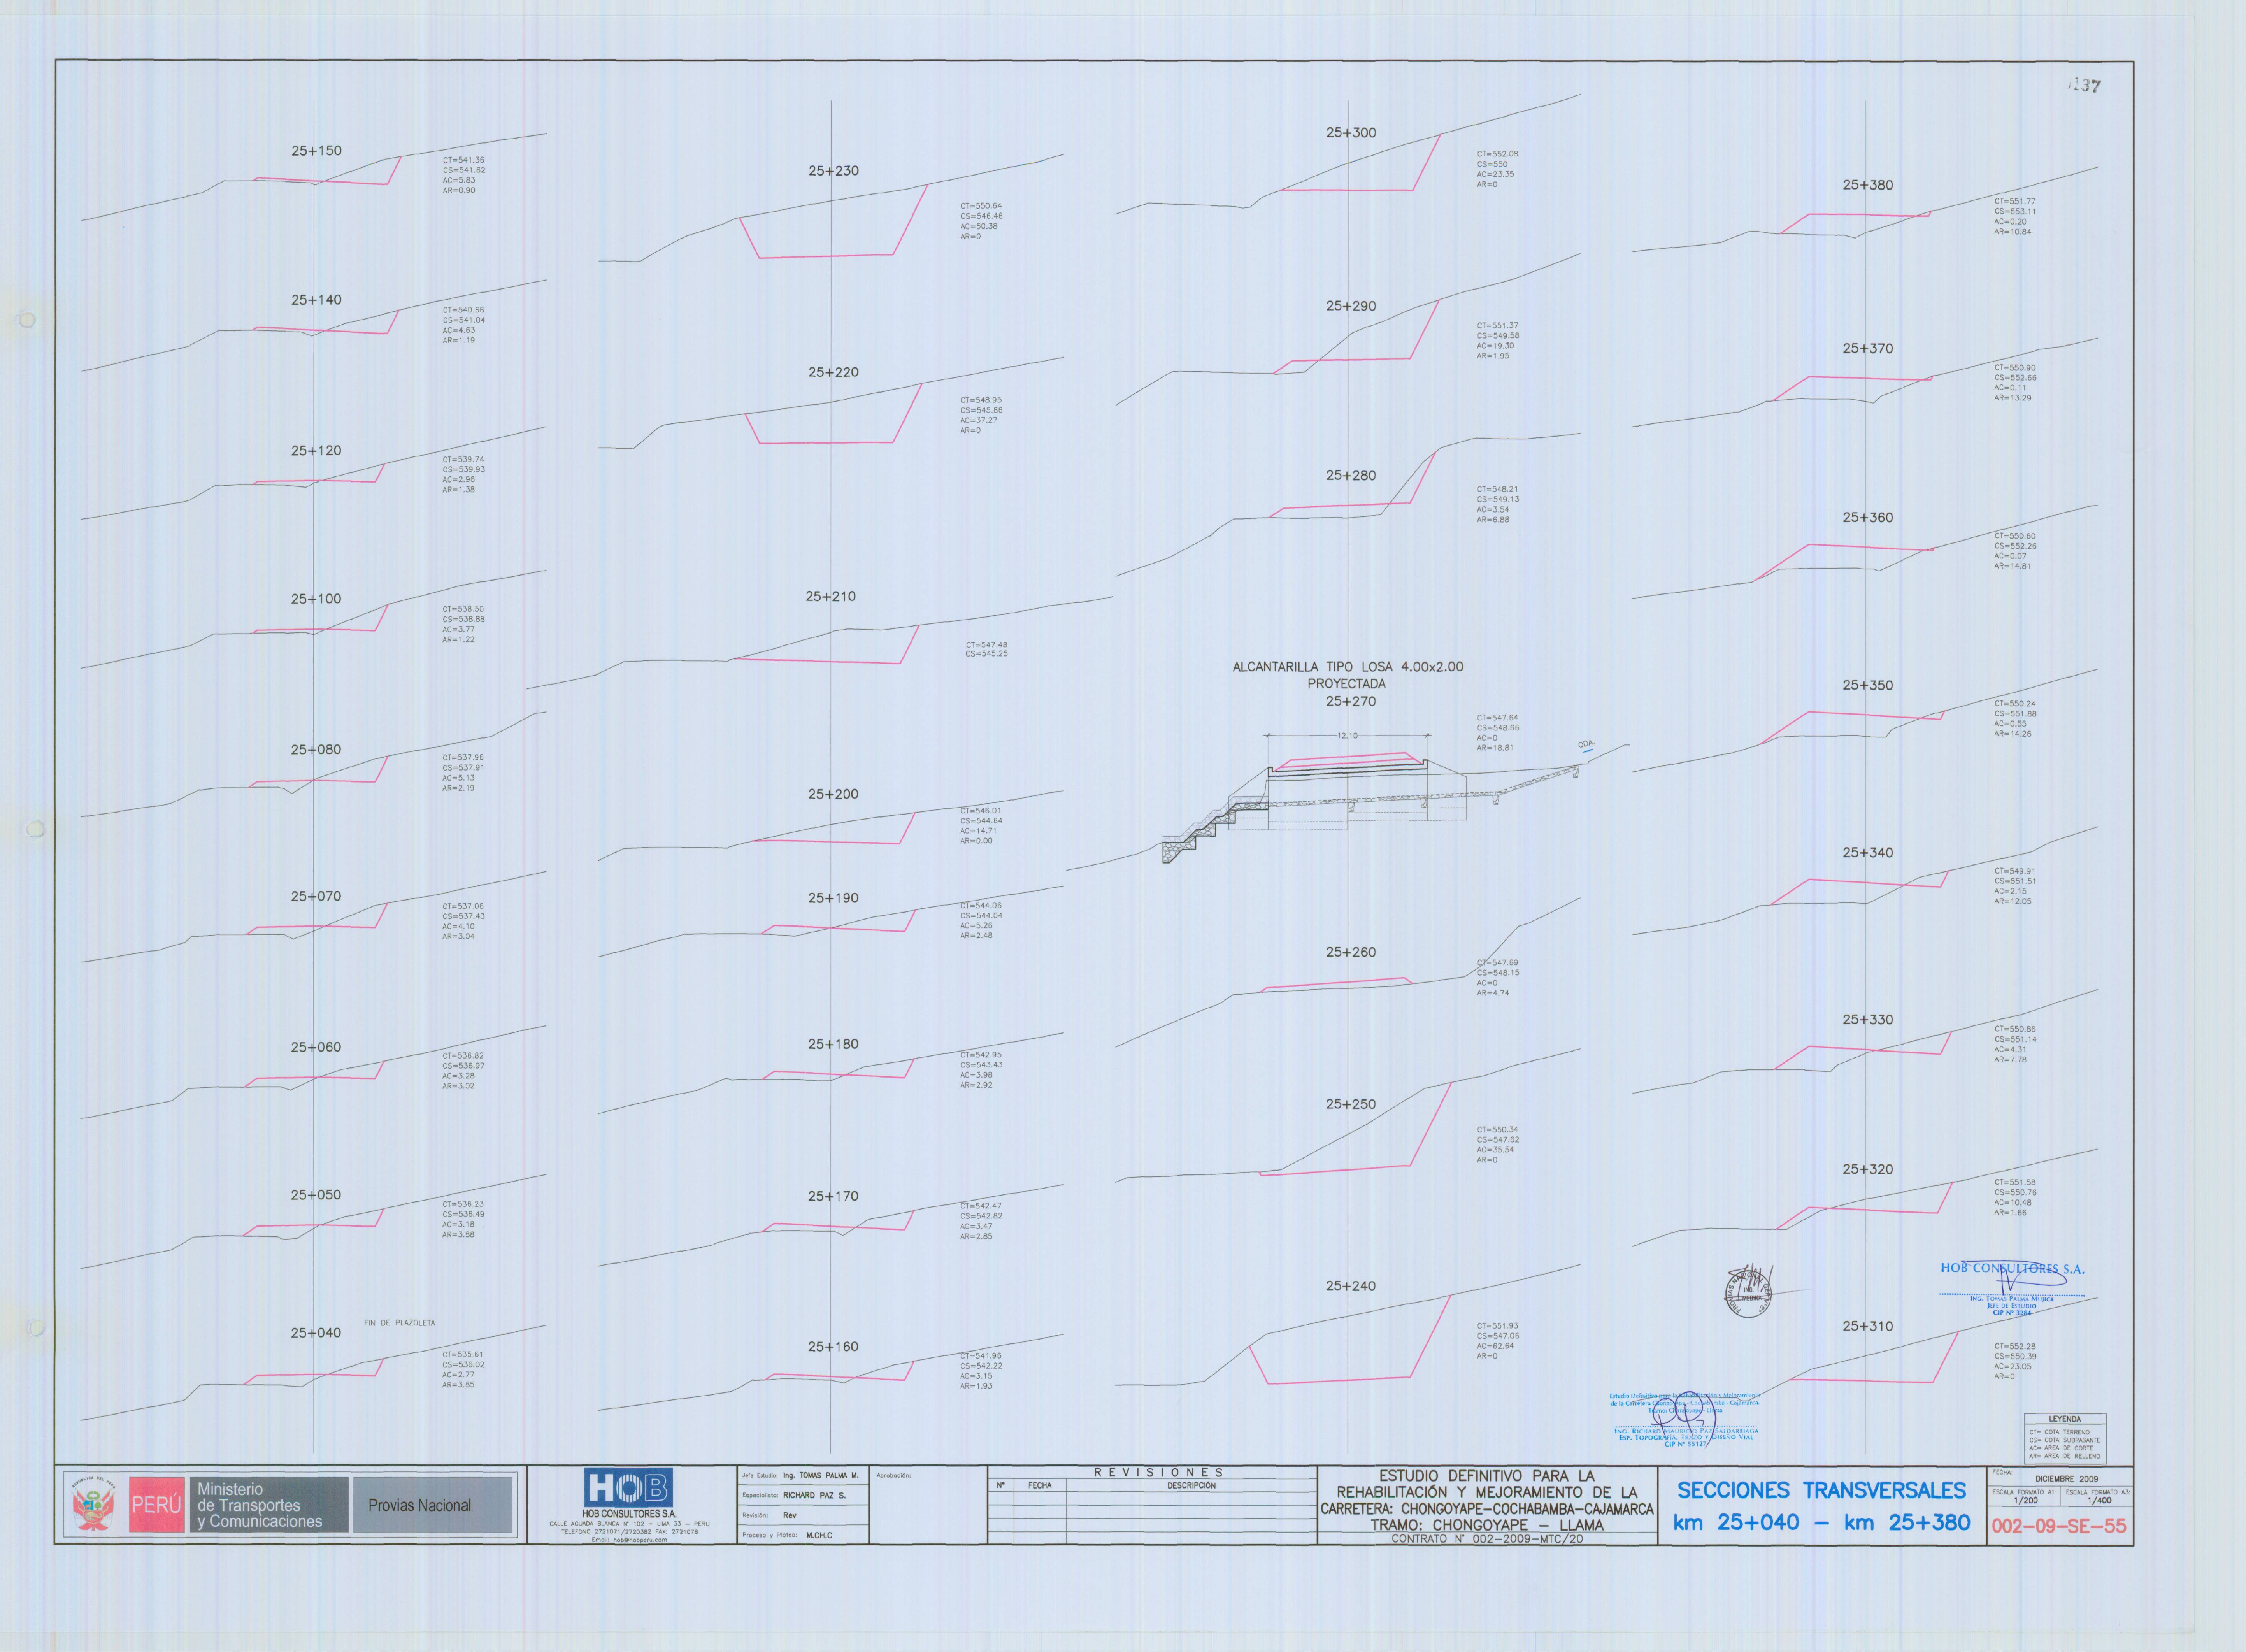Screen dimensions: 2246x1652
Task: Click the km 25+040 – km 25+380 range
Action: coord(1821,1523)
